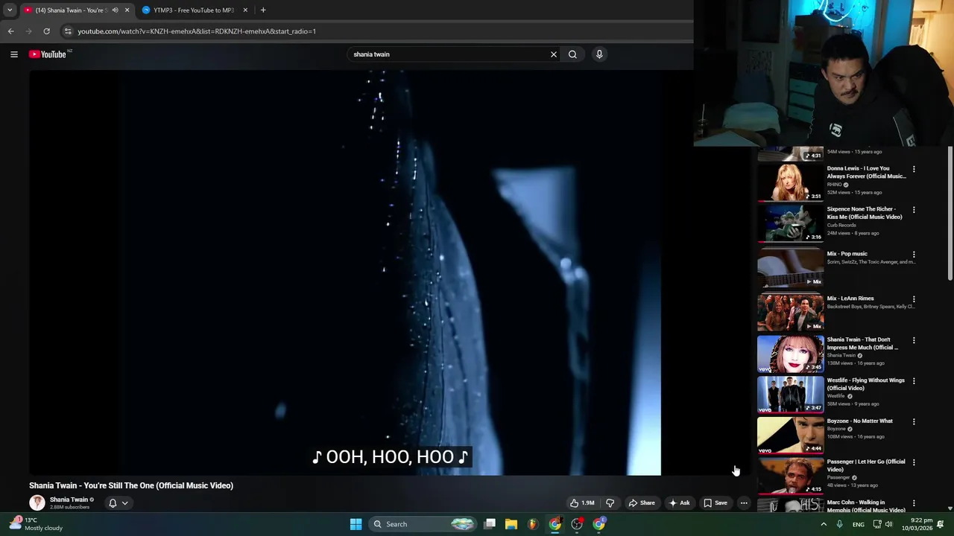This screenshot has width=954, height=536.
Task: Open tab search dropdown arrow
Action: pos(10,10)
